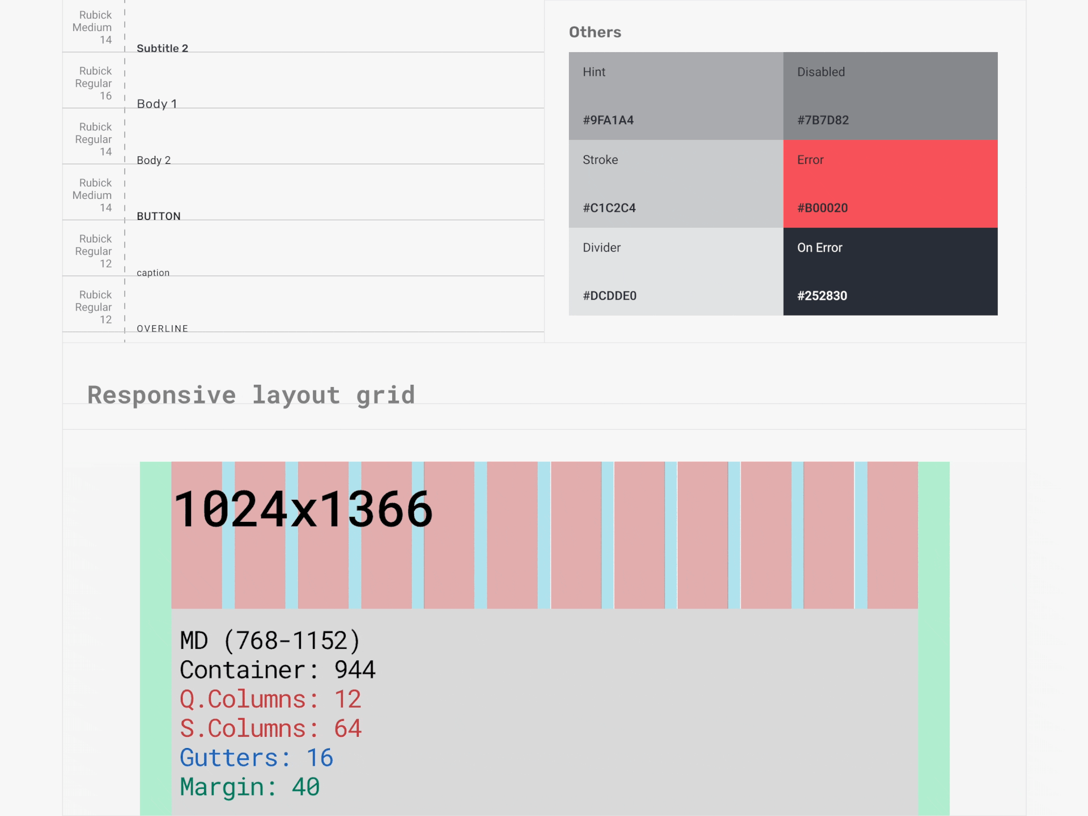
Task: Click the Others section heading
Action: click(594, 32)
